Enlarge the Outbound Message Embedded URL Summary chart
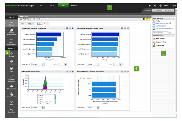182x121 pixels. pos(122,72)
